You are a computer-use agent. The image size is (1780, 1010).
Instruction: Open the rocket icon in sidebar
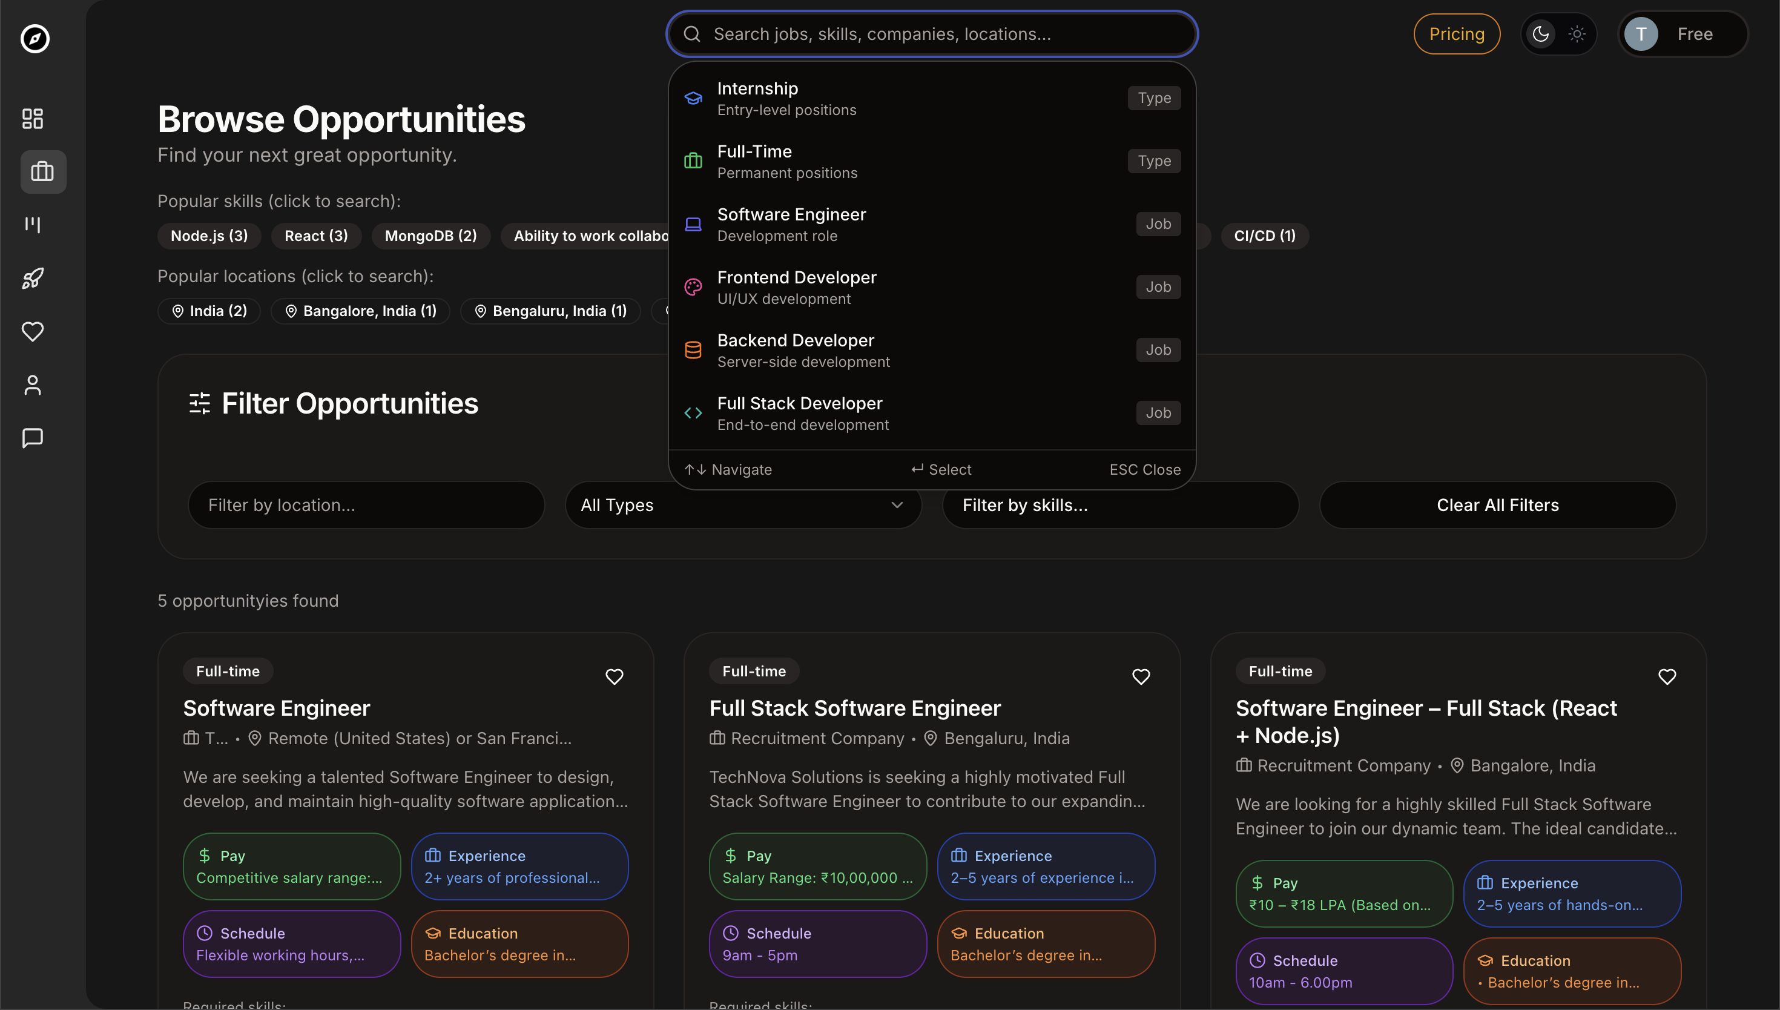coord(33,278)
